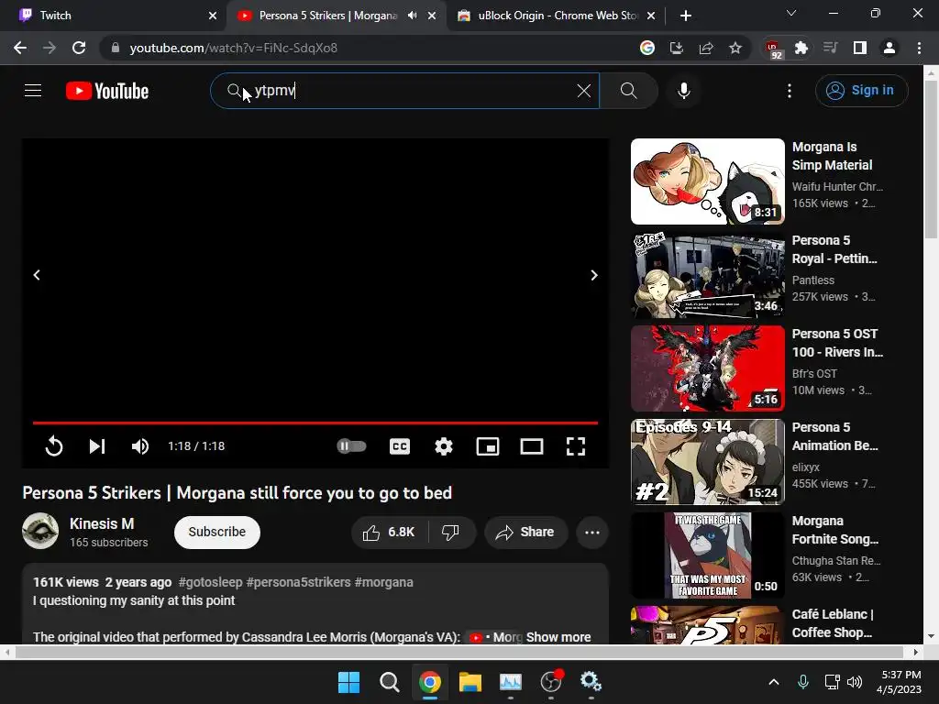This screenshot has height=704, width=939.
Task: Sign in to YouTube
Action: [861, 91]
